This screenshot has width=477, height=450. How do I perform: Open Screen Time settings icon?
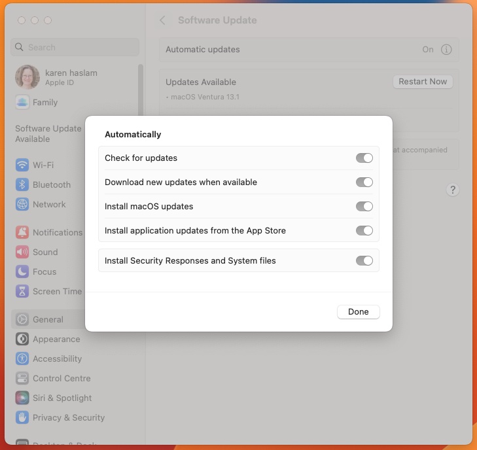(x=22, y=291)
